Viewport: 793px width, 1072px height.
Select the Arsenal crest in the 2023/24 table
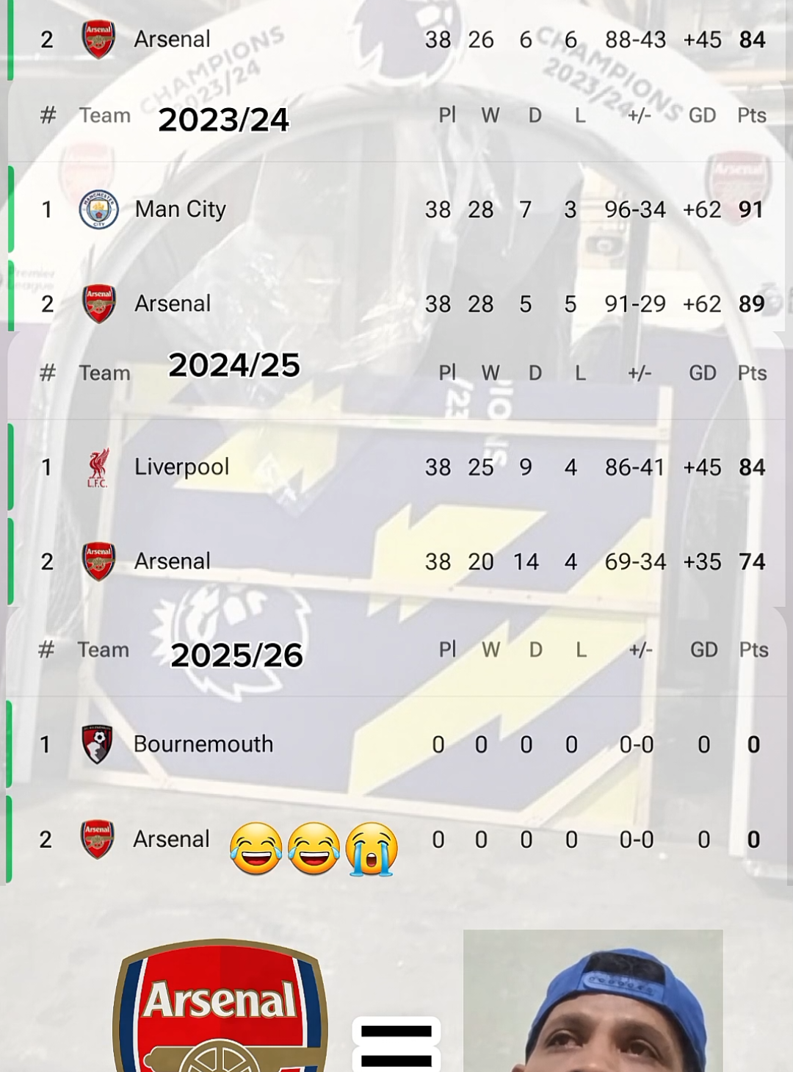click(100, 303)
